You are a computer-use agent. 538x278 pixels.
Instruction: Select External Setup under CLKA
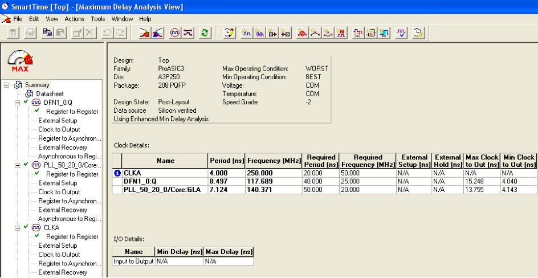click(58, 246)
